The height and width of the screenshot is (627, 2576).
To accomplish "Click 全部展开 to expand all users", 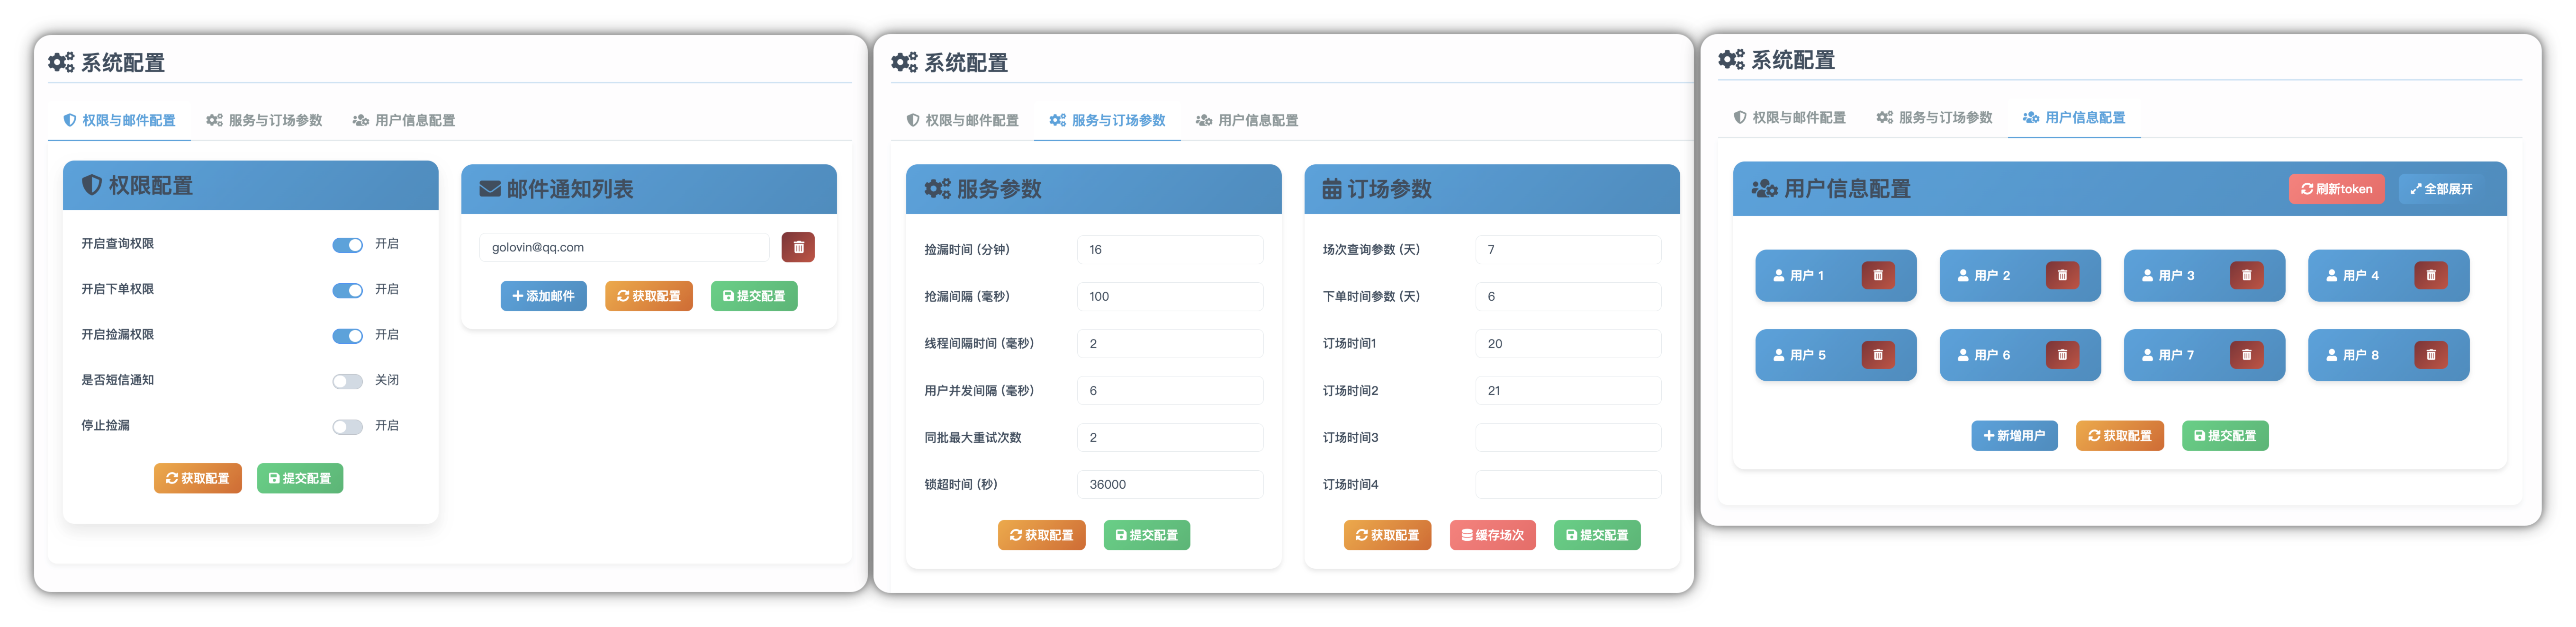I will [2441, 189].
